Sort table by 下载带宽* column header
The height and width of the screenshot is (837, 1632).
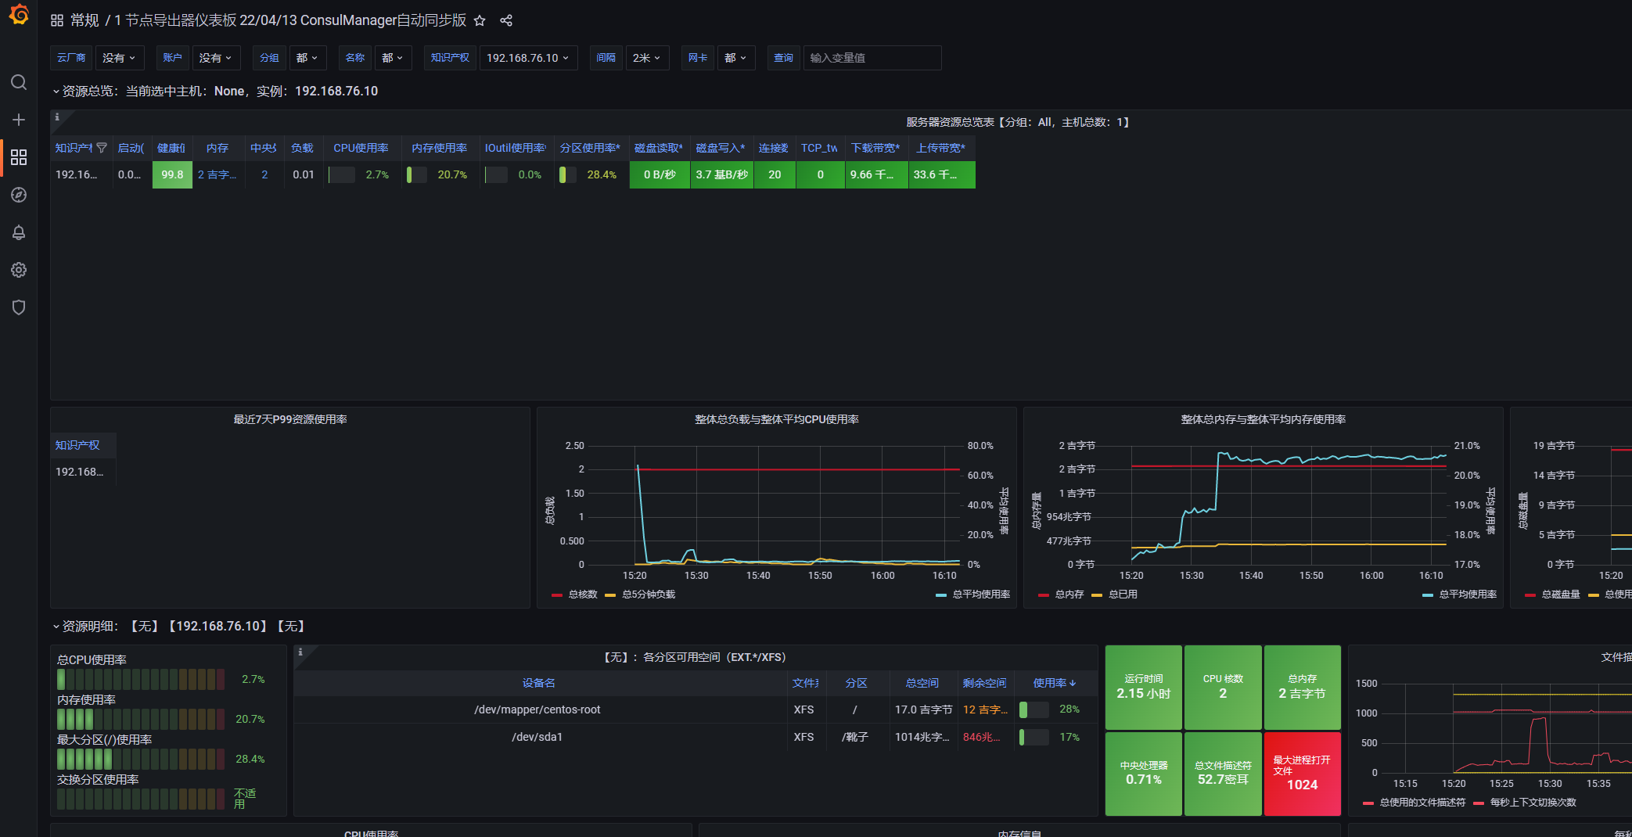pos(875,148)
